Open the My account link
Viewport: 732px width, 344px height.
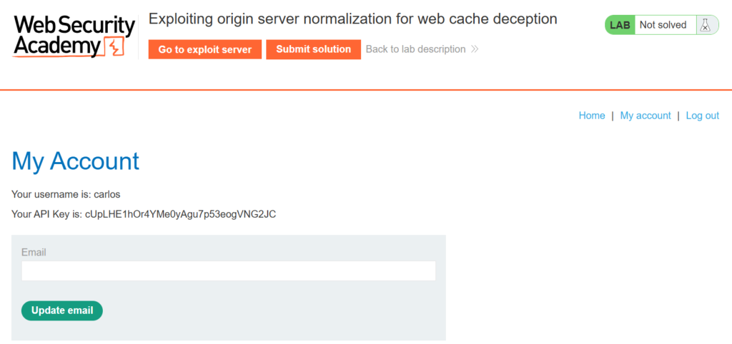pos(646,116)
